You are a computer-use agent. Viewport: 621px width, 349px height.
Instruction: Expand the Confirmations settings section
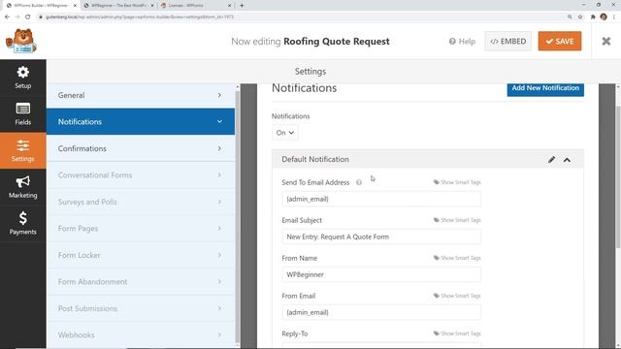click(x=141, y=148)
